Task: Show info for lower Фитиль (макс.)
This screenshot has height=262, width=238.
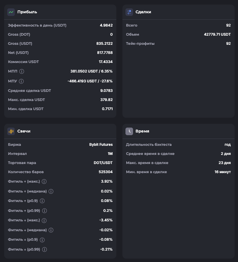Action: pos(44,221)
